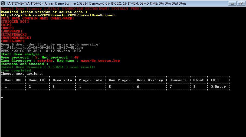
Task: Click the demo file path line
Action: (42, 48)
